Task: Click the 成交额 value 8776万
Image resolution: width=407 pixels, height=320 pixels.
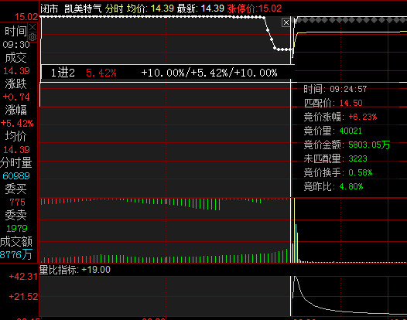Action: coord(16,254)
